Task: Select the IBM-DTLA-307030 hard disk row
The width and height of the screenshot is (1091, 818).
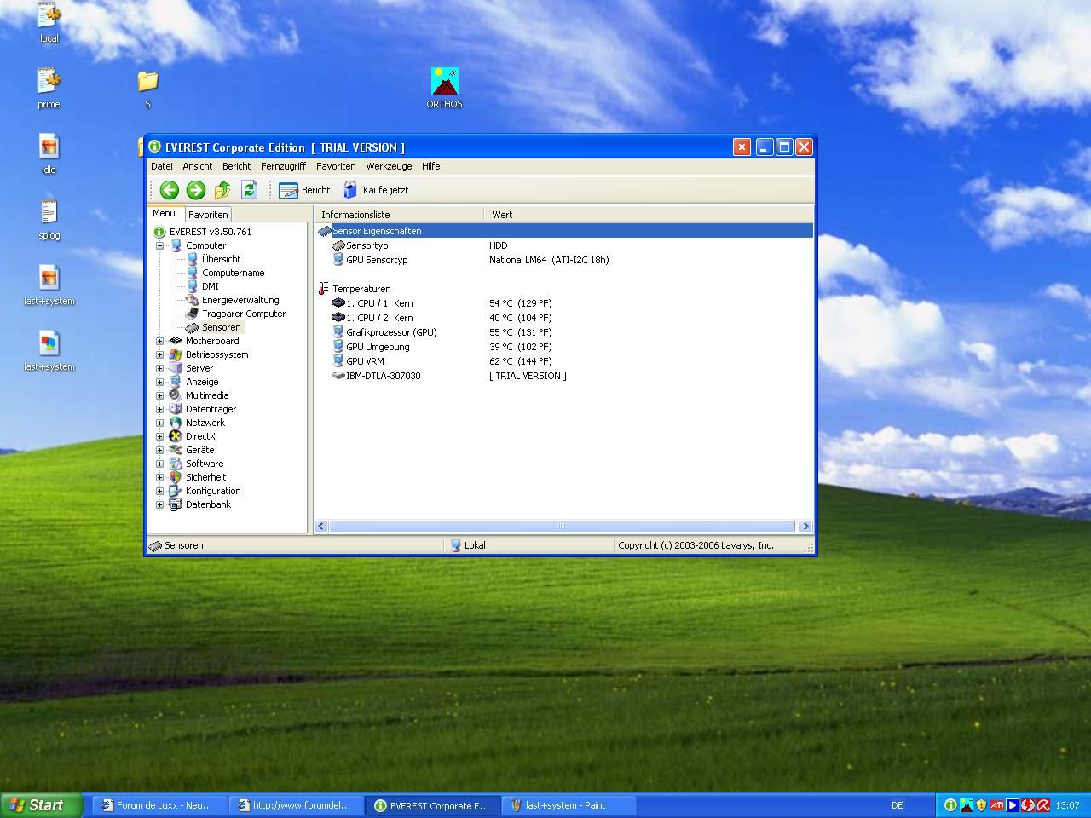Action: 564,376
